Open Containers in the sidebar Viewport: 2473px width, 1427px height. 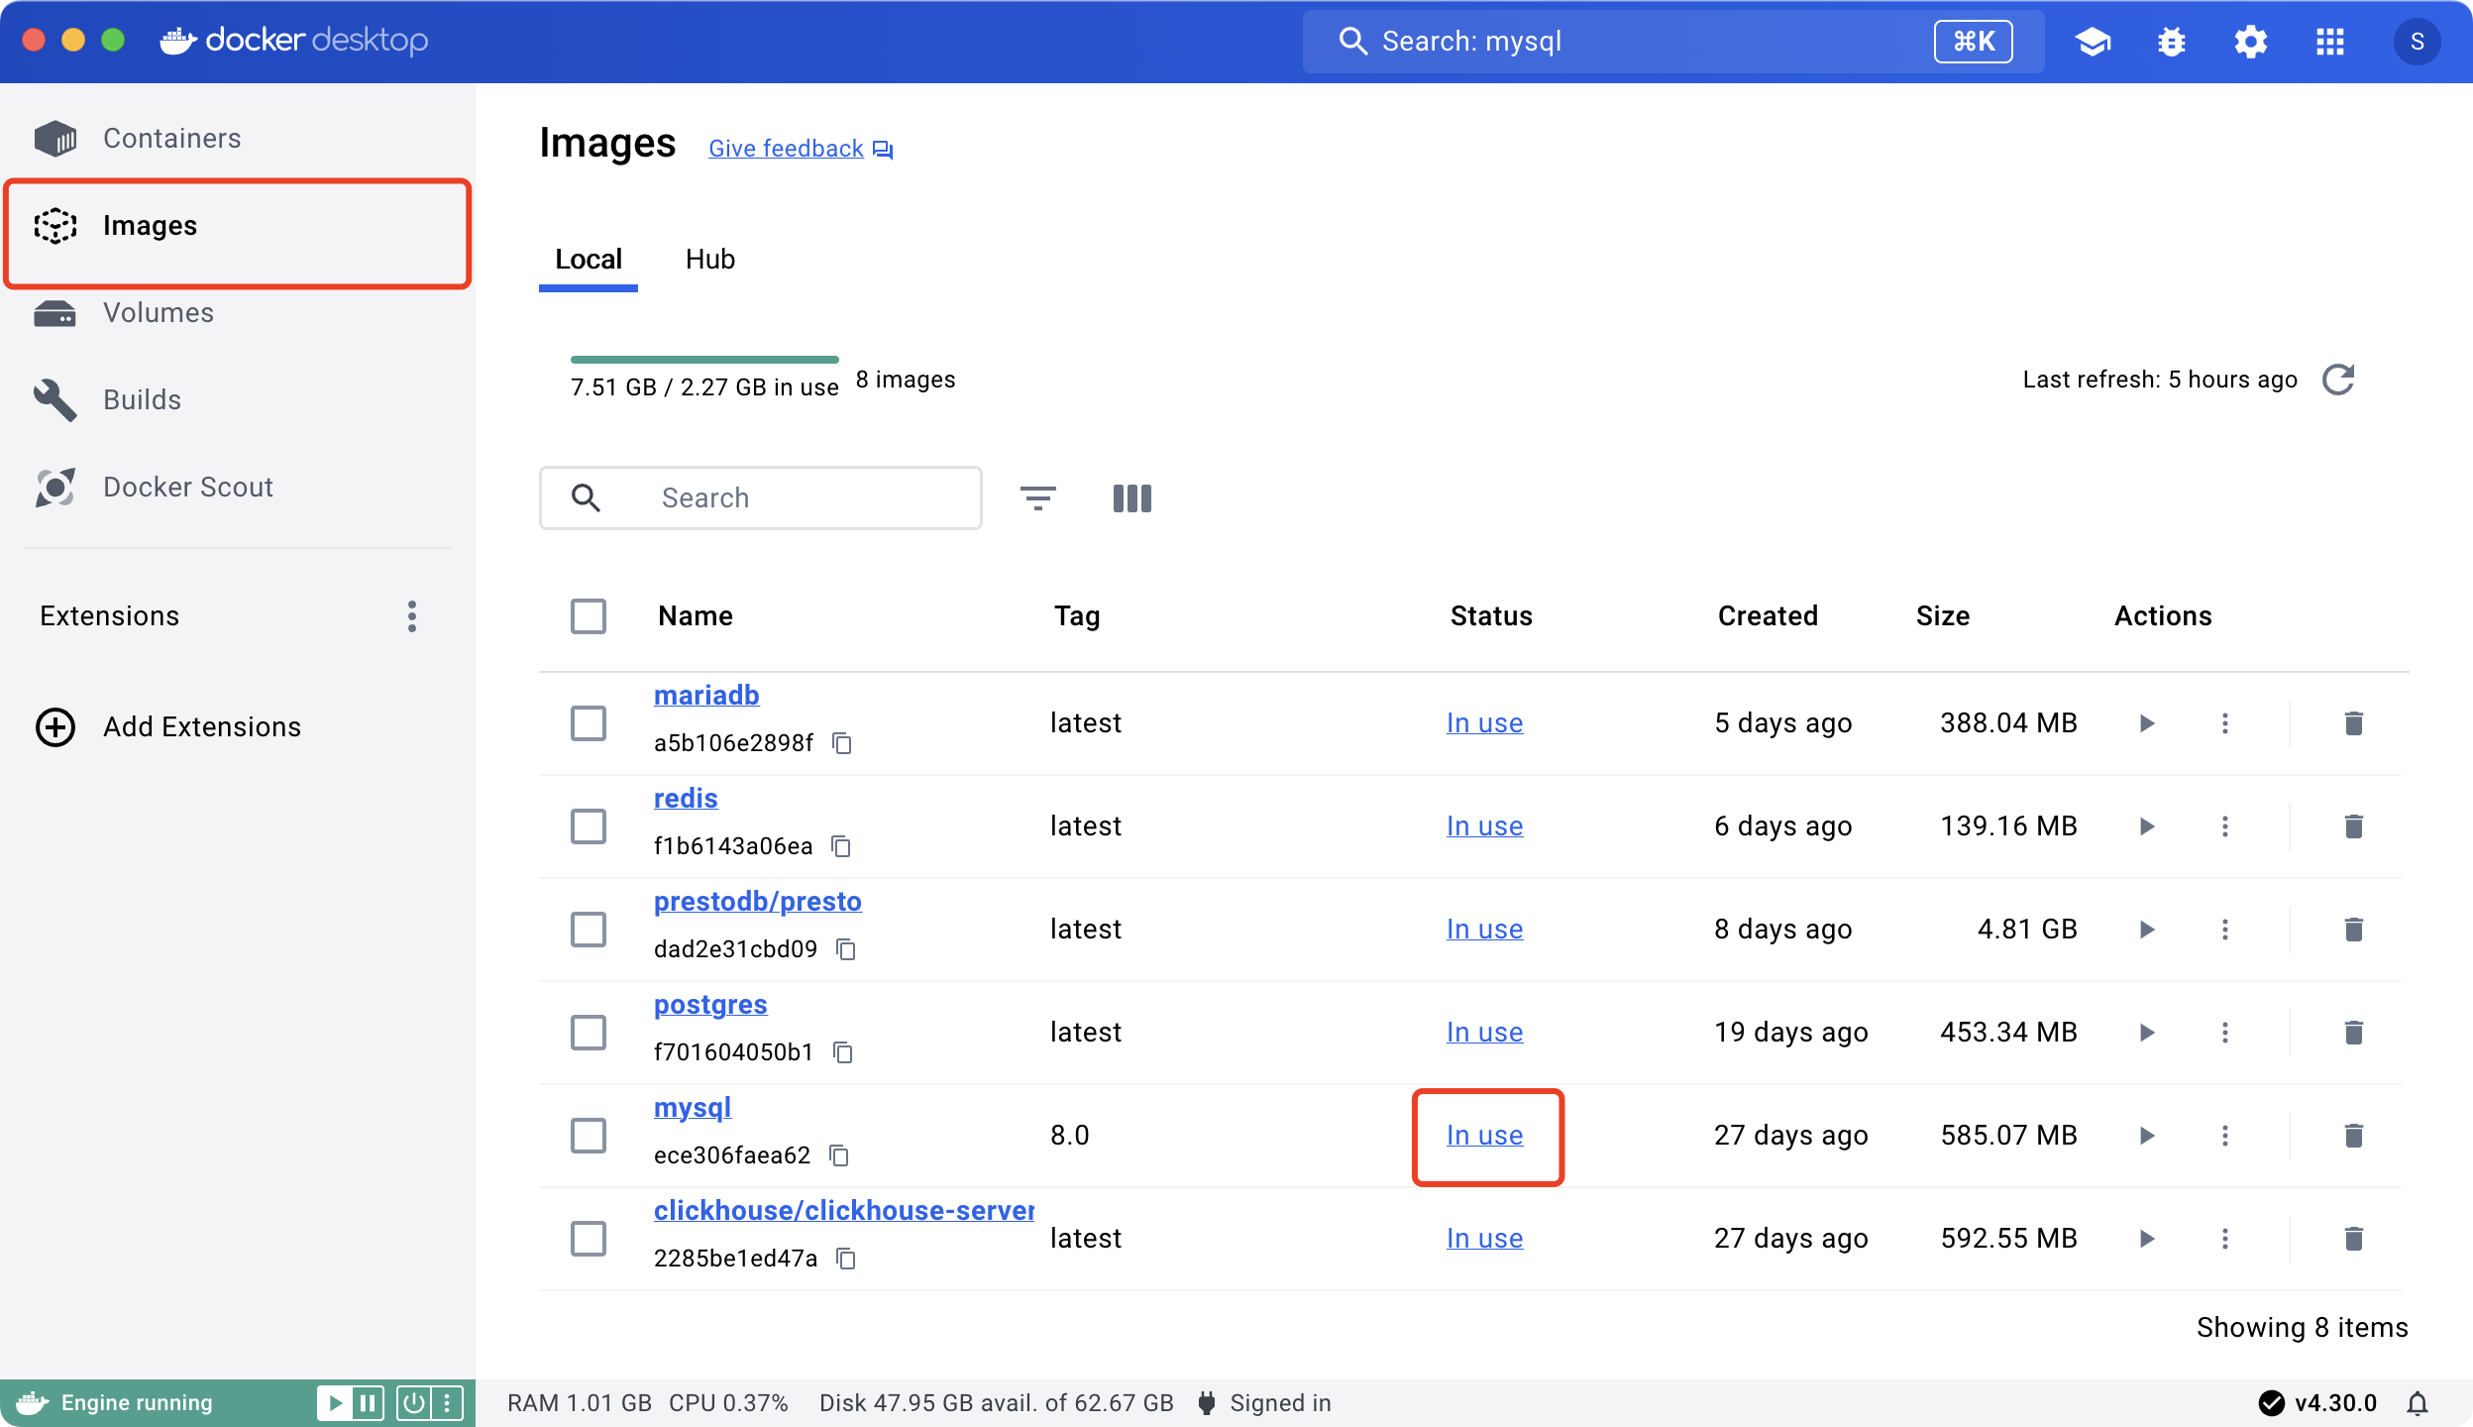coord(238,139)
